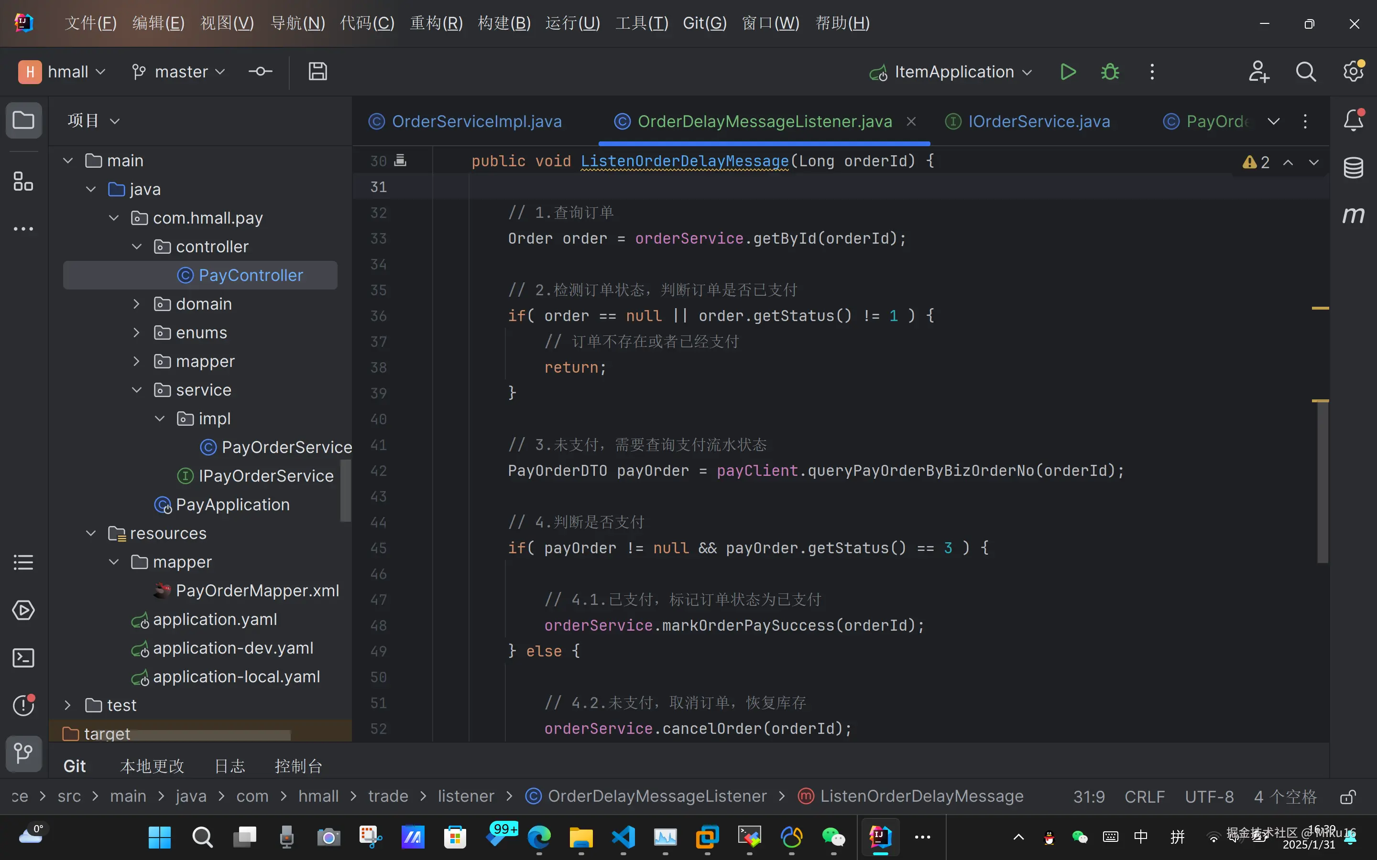Toggle the Project tool window folder icon
This screenshot has height=860, width=1377.
[23, 120]
